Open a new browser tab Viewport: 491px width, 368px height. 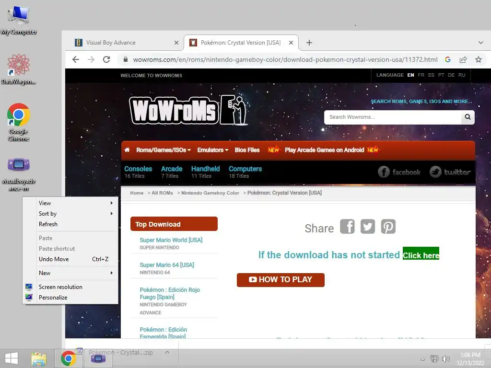[309, 43]
